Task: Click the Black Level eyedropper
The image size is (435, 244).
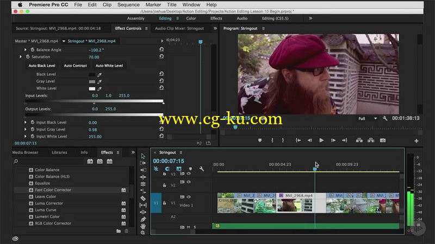Action: point(100,74)
